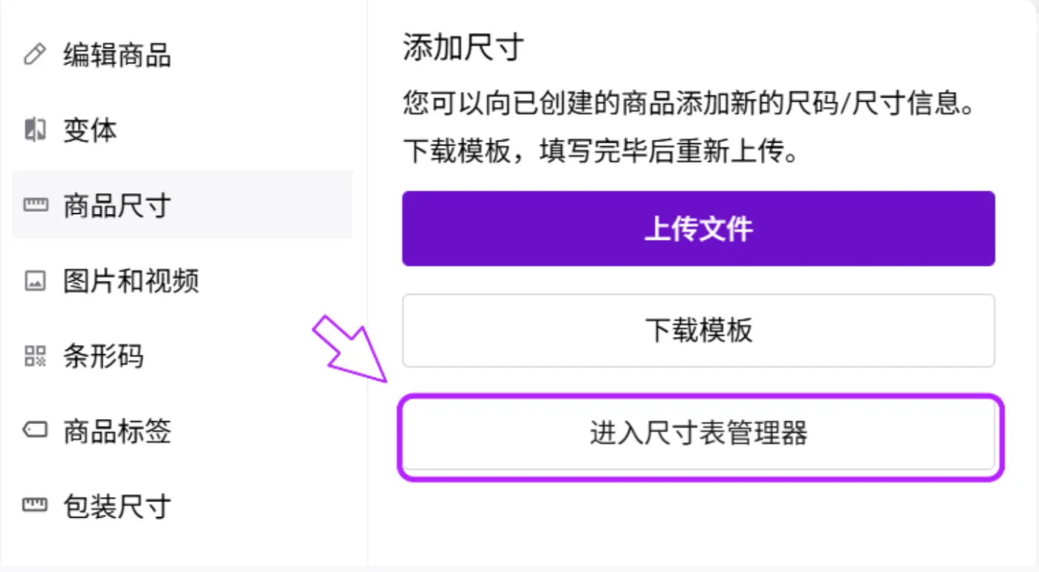This screenshot has height=572, width=1039.
Task: Click the ruler icon beside 包装尺寸
Action: click(x=35, y=506)
